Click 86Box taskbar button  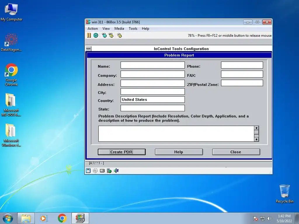pos(80,218)
